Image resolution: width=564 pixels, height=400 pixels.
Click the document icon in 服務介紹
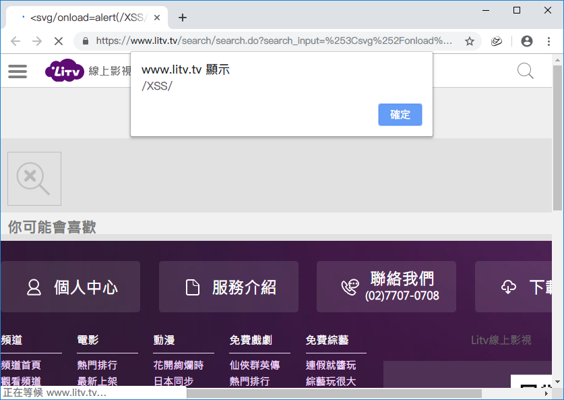(193, 287)
